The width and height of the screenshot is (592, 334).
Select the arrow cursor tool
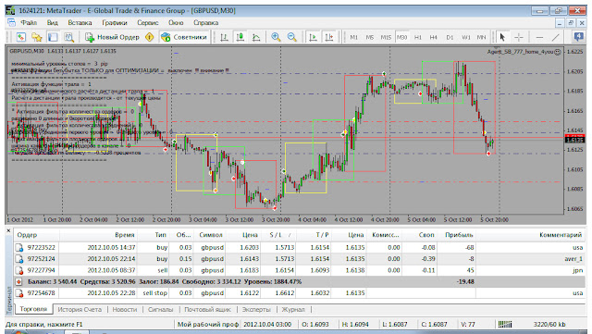(x=502, y=37)
